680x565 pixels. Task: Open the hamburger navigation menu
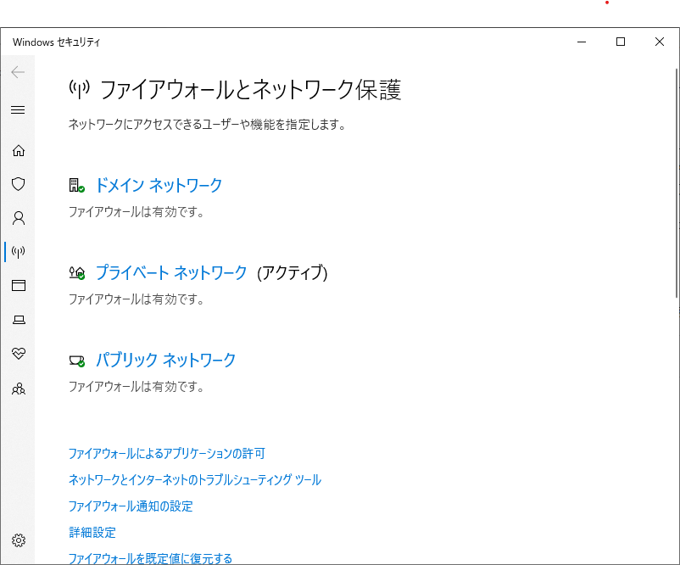coord(18,109)
